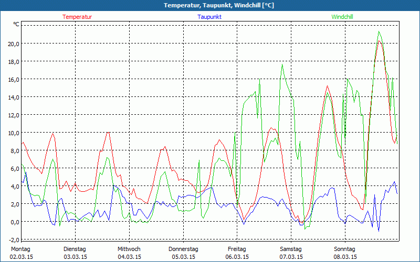This screenshot has height=262, width=420.
Task: Click the chart title "Temperatur, Taupunkt, Windchill [°C]"
Action: [x=219, y=5]
